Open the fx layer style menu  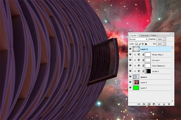[144, 104]
